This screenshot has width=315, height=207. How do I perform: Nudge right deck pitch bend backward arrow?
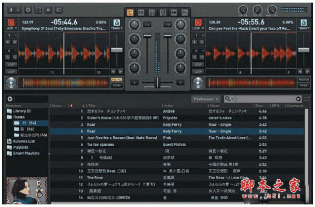coord(300,72)
